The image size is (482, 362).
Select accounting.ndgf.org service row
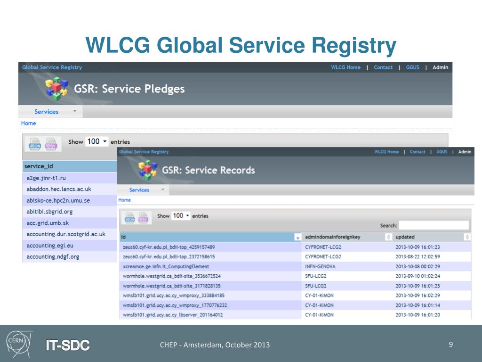pyautogui.click(x=70, y=256)
